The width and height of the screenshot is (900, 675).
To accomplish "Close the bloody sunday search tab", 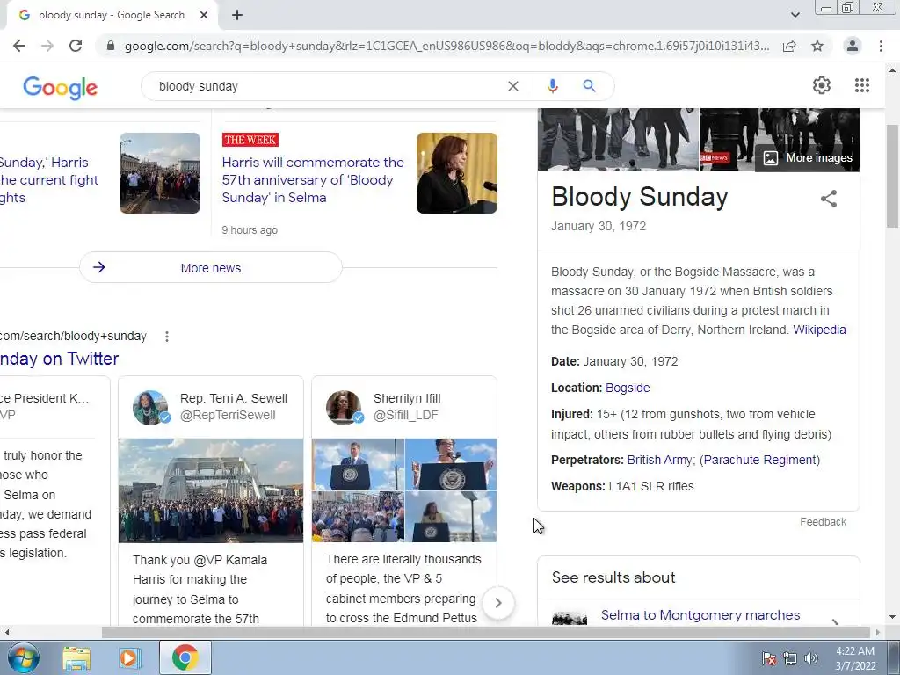I will pyautogui.click(x=204, y=16).
